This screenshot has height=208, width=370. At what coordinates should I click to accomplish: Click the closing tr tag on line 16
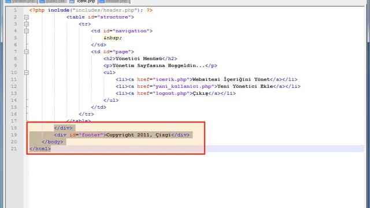86,114
